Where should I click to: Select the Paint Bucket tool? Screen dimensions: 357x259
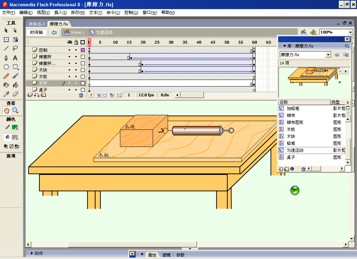pyautogui.click(x=15, y=85)
